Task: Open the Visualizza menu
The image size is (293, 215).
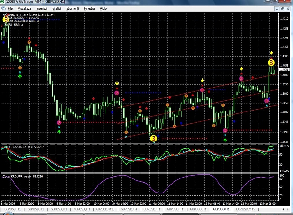Action: [x=24, y=8]
